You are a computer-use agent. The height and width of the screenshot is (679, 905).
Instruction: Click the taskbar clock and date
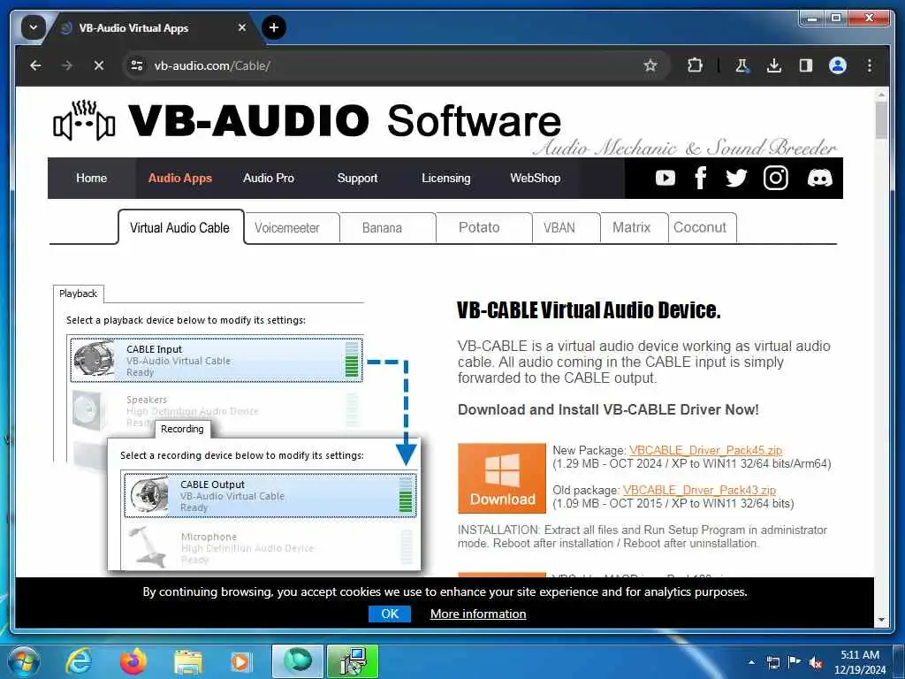pyautogui.click(x=859, y=662)
